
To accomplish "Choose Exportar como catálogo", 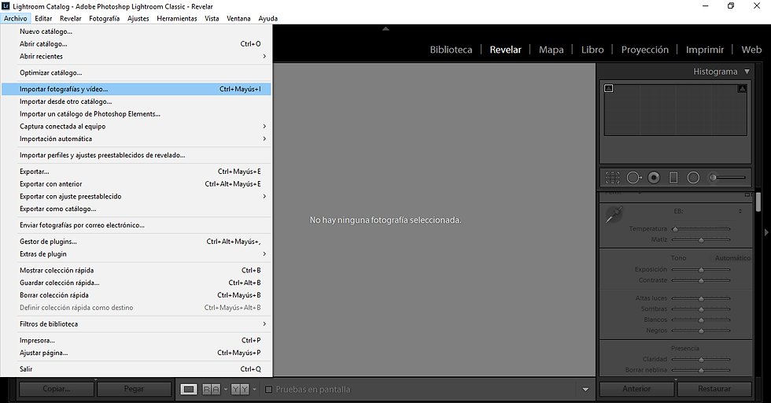I will click(x=136, y=209).
